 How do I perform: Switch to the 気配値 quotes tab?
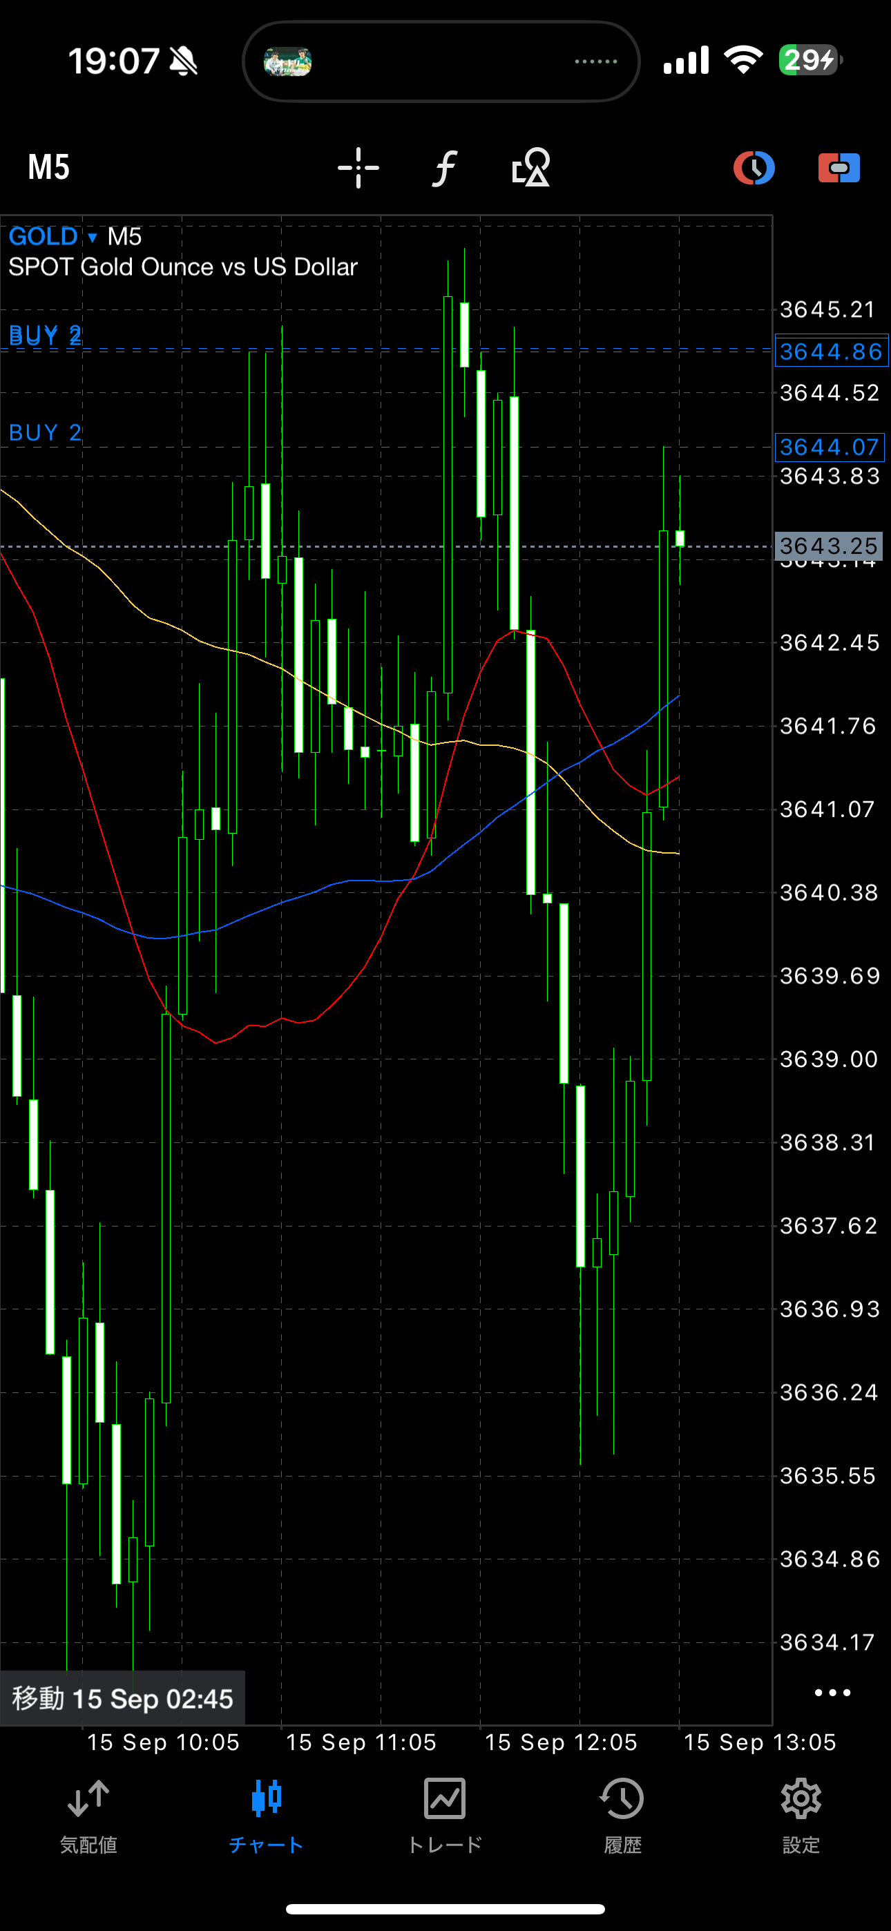[x=88, y=1816]
